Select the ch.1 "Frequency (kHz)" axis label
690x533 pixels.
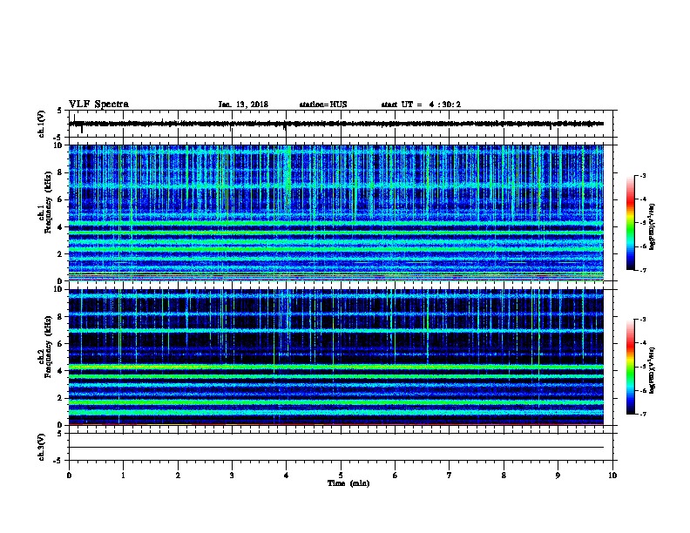tap(48, 202)
